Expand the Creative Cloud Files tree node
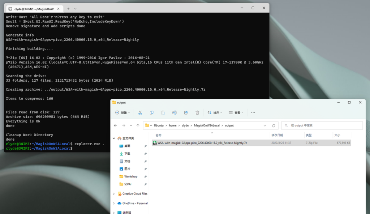 click(x=114, y=194)
